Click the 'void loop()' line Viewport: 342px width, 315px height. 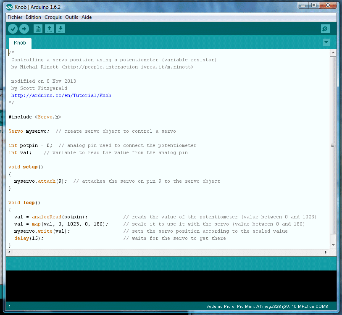24,203
